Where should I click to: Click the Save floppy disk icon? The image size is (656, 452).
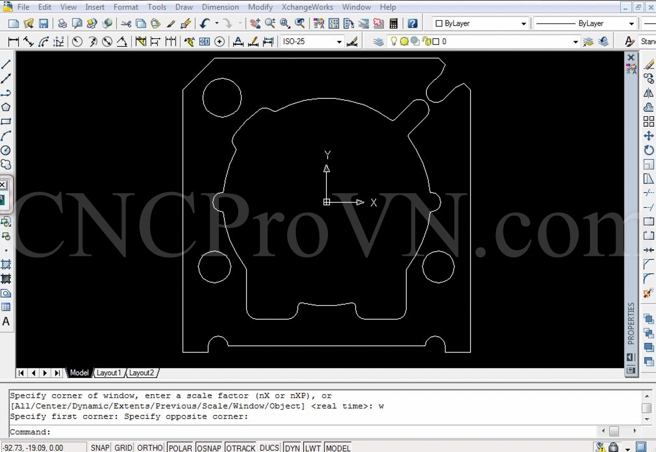(x=44, y=24)
